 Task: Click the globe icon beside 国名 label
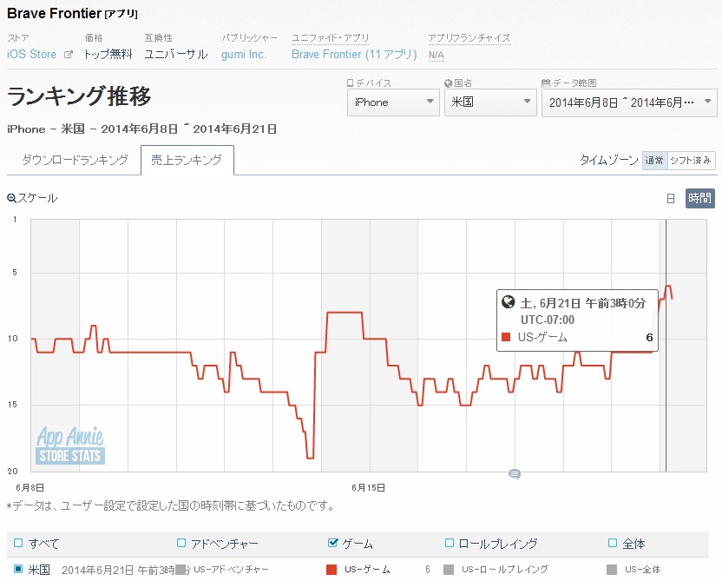pyautogui.click(x=448, y=83)
